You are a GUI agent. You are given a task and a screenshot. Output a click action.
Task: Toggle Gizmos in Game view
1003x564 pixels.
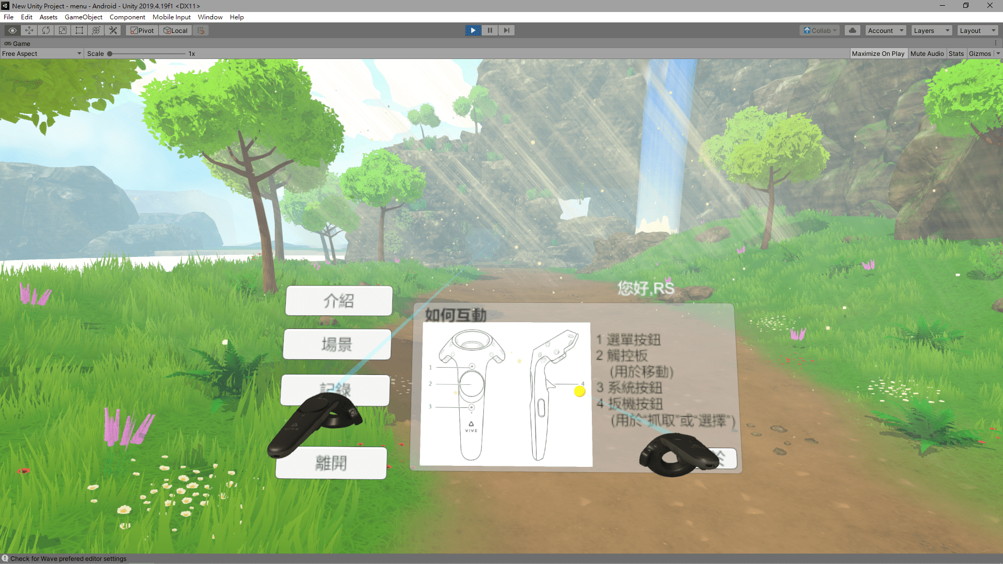coord(979,53)
